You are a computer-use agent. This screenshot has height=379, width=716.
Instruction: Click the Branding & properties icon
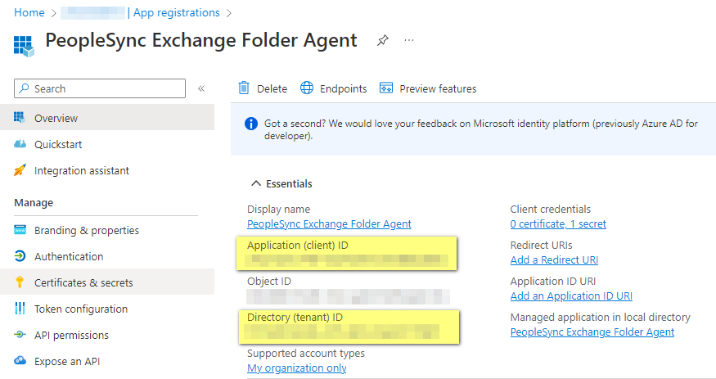point(20,230)
